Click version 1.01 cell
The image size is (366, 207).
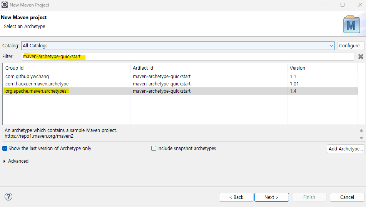click(x=294, y=84)
